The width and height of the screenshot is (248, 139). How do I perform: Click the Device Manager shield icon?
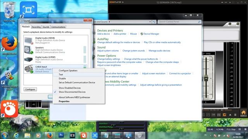[x=142, y=34]
